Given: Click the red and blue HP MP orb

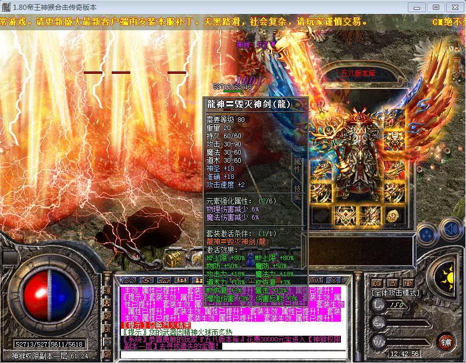Looking at the screenshot, I should (x=49, y=295).
